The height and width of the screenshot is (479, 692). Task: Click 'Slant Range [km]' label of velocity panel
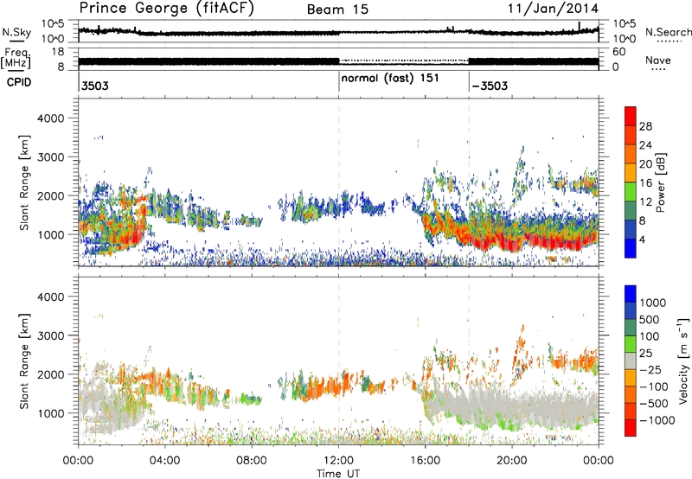24,361
